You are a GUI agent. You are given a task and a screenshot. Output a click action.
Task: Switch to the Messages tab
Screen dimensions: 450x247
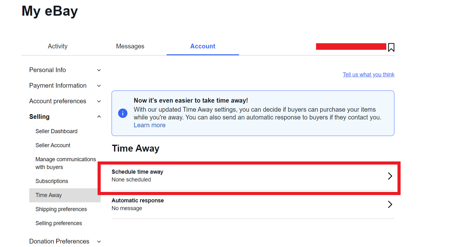click(x=130, y=46)
